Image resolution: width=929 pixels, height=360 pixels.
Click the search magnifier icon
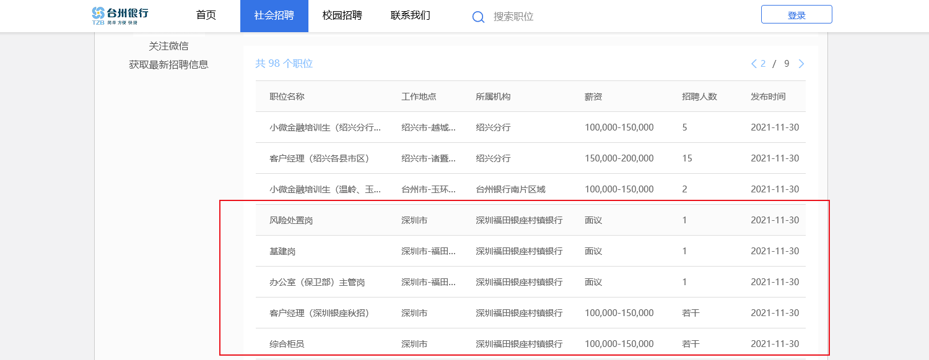478,17
